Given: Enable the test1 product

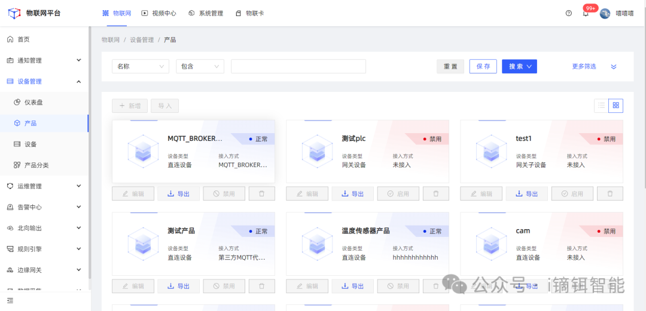Looking at the screenshot, I should point(572,193).
